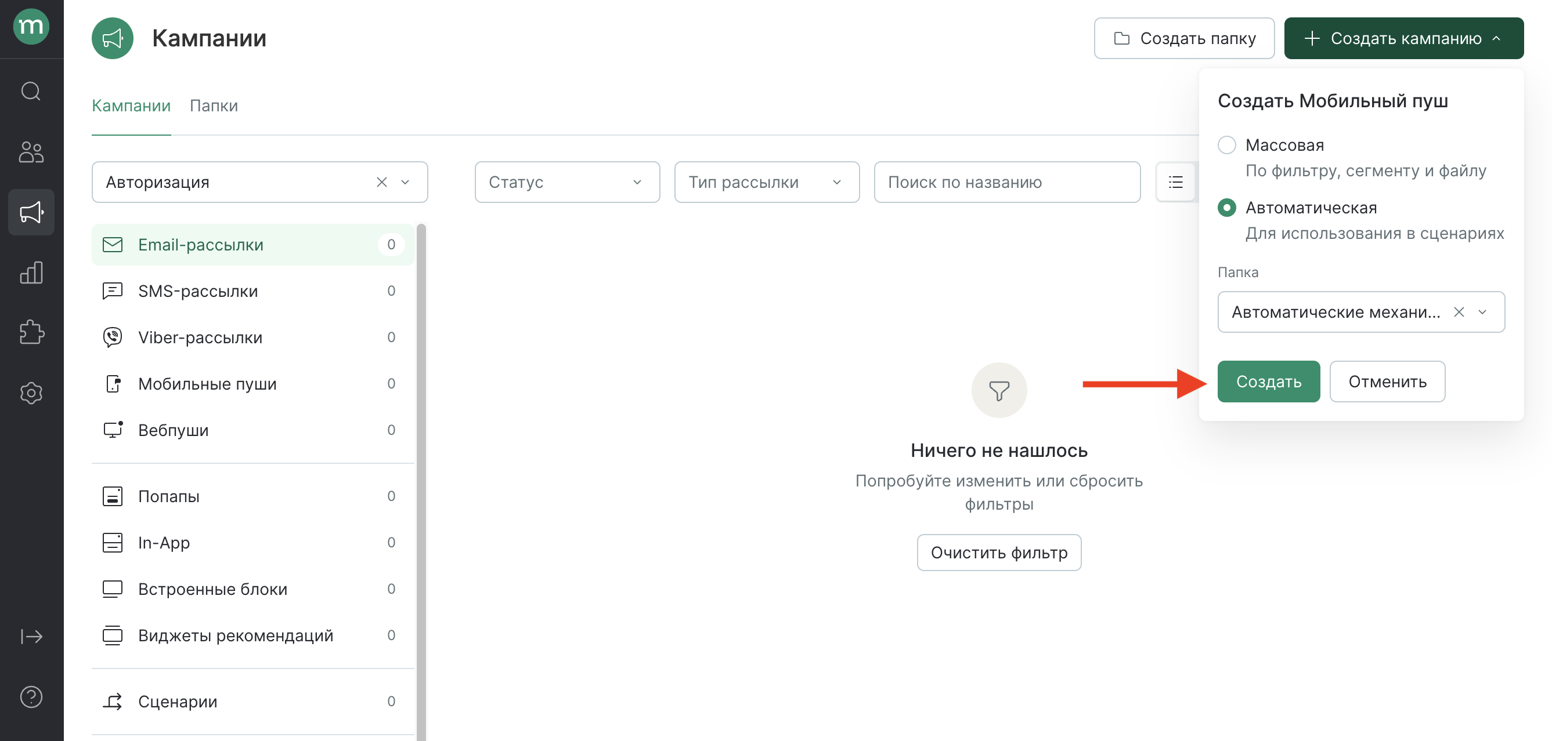
Task: Open the reports bar chart icon
Action: [31, 272]
